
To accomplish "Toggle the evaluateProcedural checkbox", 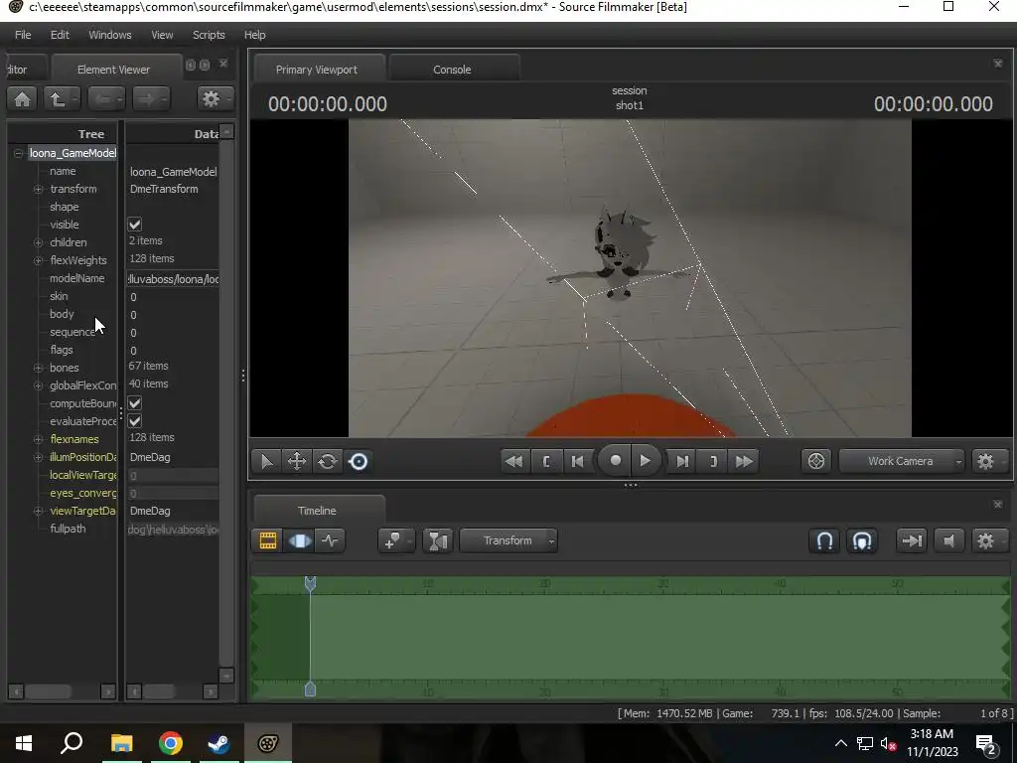I will click(135, 421).
